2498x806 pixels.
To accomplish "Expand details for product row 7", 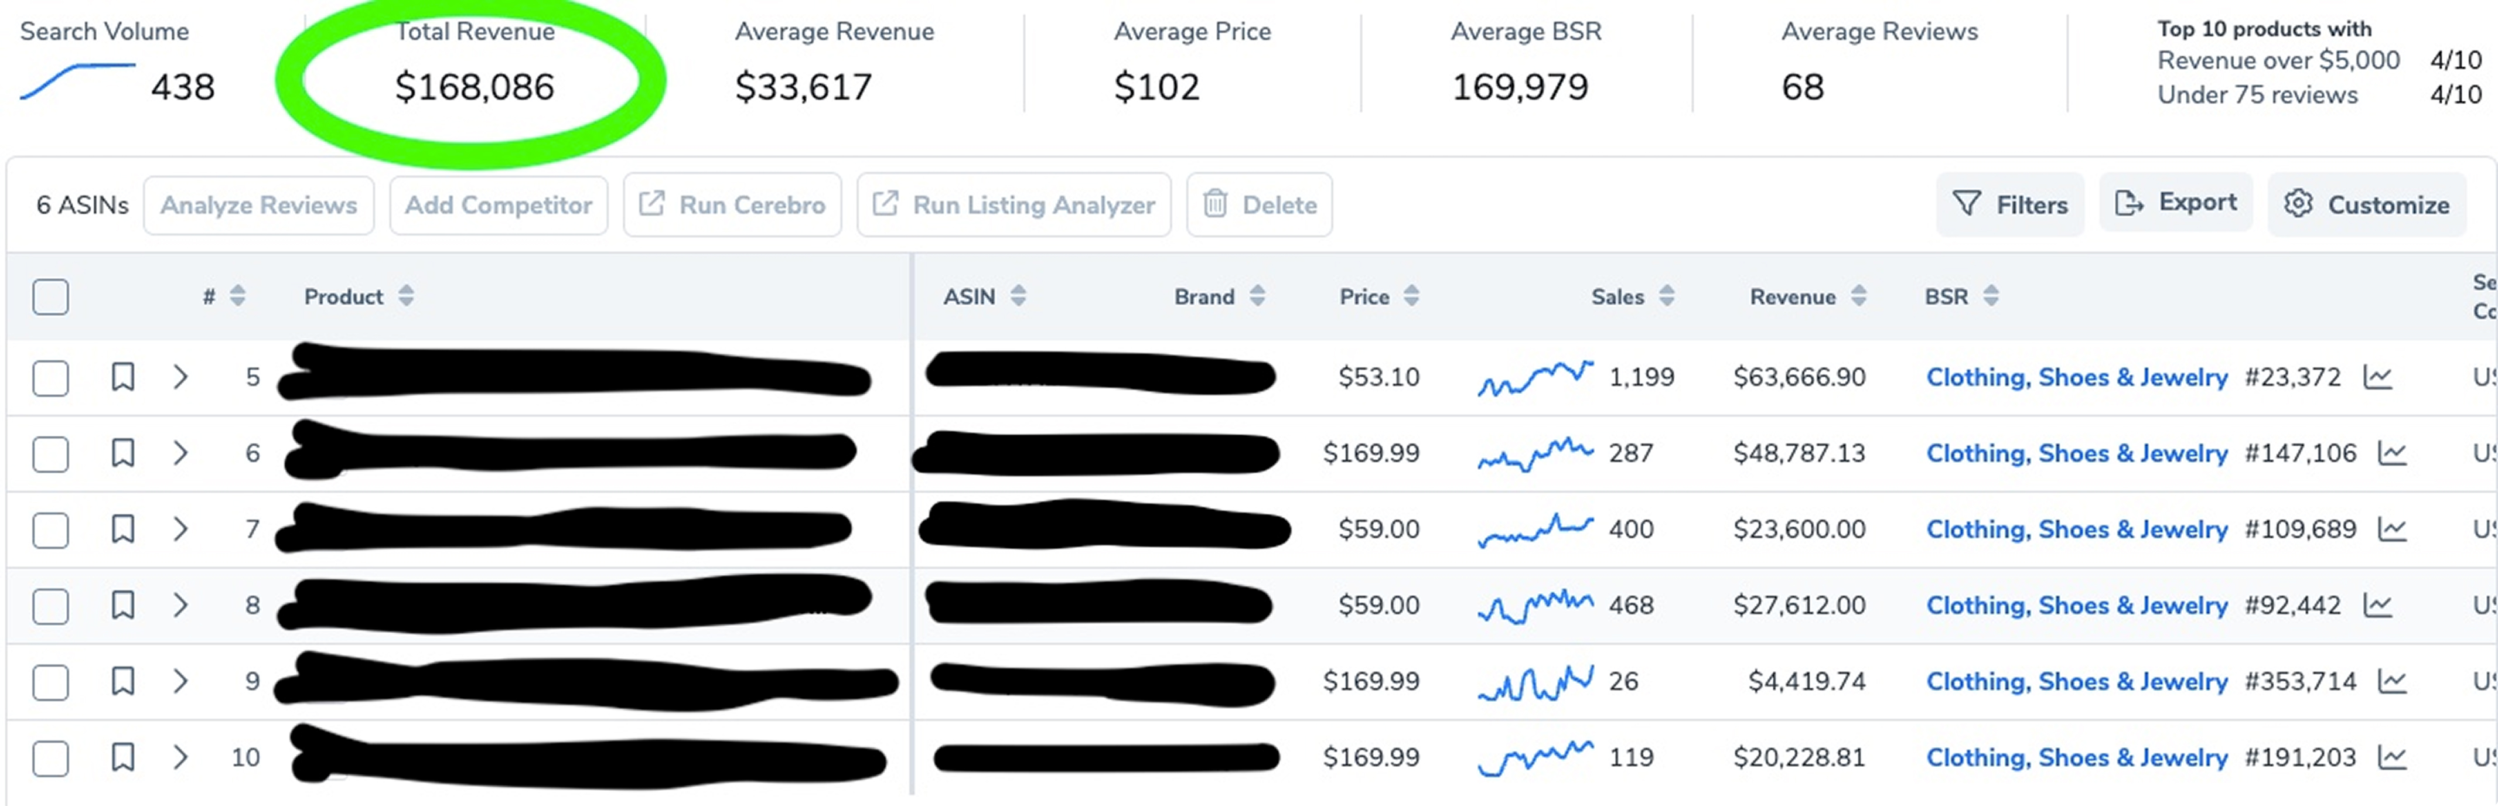I will click(x=180, y=530).
